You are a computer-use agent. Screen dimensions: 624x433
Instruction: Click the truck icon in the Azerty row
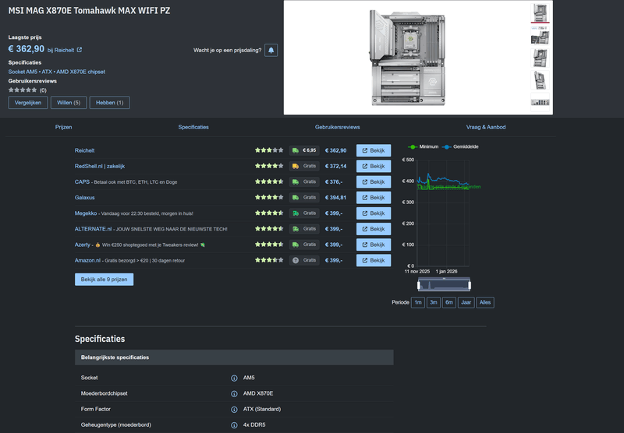pos(296,245)
